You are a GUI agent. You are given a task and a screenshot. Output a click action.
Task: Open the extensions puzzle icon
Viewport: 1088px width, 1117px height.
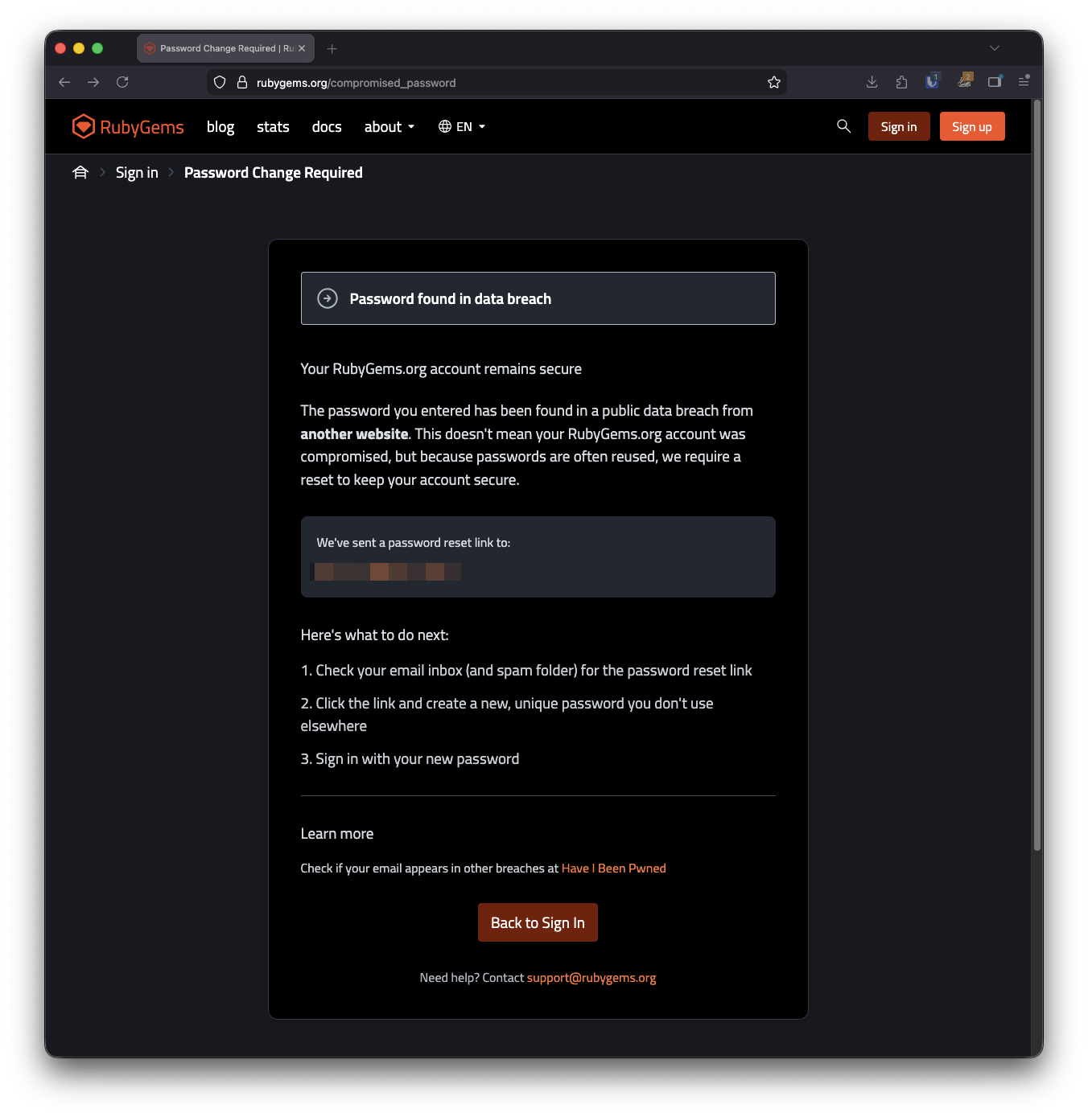pos(901,82)
